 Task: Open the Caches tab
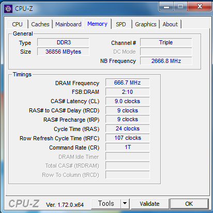coord(40,24)
